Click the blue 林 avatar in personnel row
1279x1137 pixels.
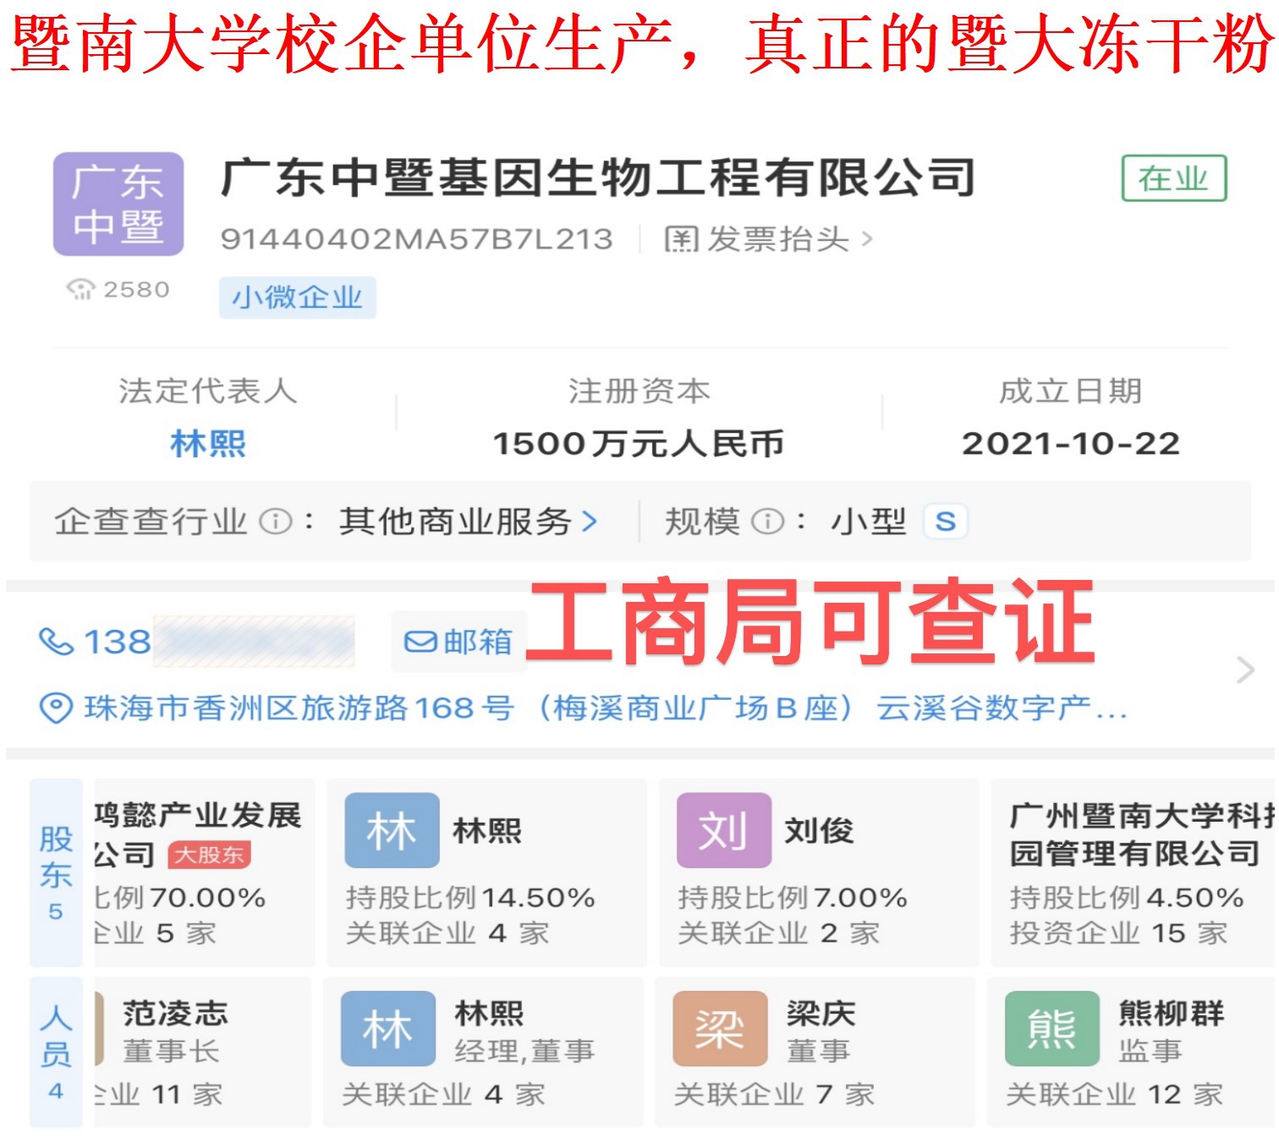click(388, 1029)
